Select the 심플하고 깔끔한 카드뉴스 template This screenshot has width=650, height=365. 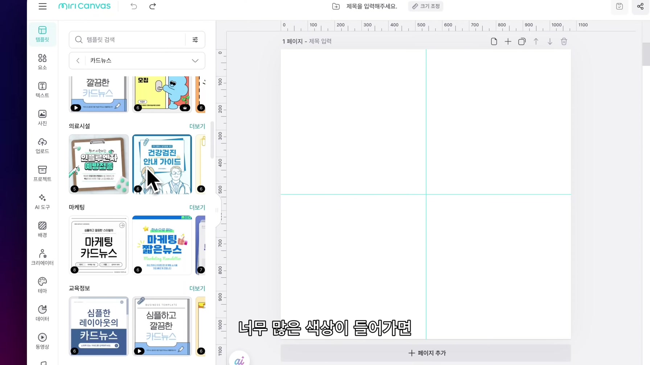coord(162,326)
